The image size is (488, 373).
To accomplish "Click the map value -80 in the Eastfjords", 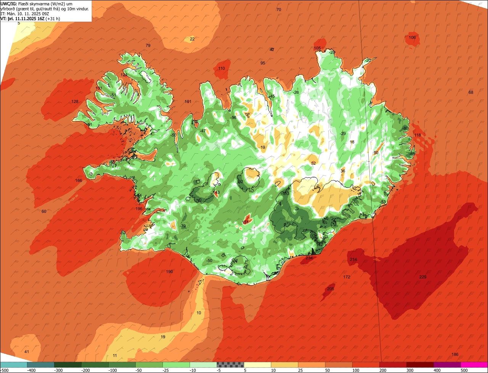I will (405, 128).
